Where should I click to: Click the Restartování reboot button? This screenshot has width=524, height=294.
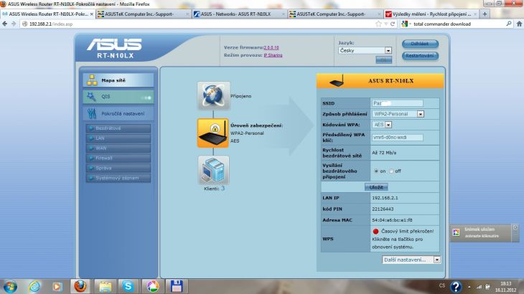click(x=420, y=56)
